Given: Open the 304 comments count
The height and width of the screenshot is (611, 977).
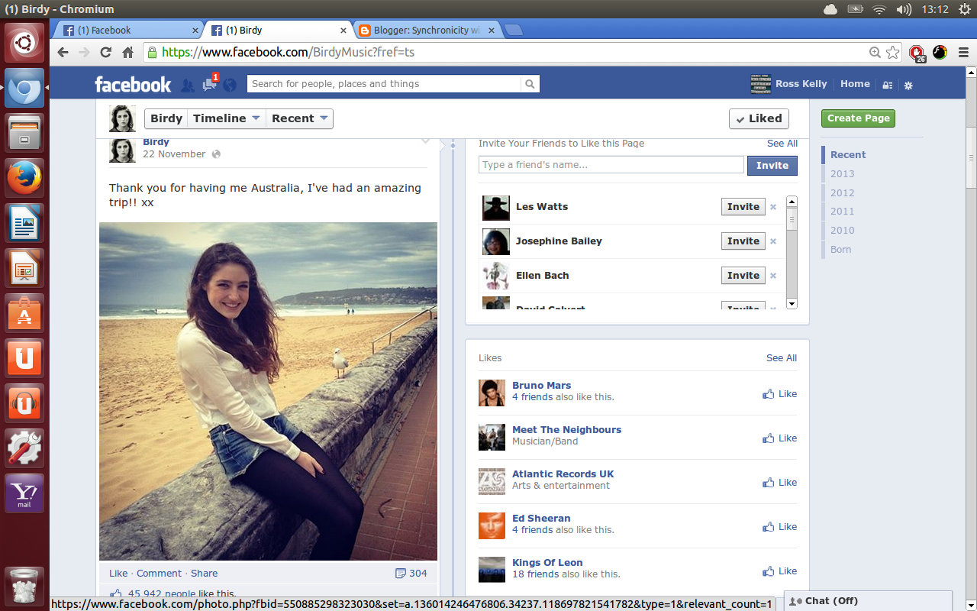Looking at the screenshot, I should [411, 573].
